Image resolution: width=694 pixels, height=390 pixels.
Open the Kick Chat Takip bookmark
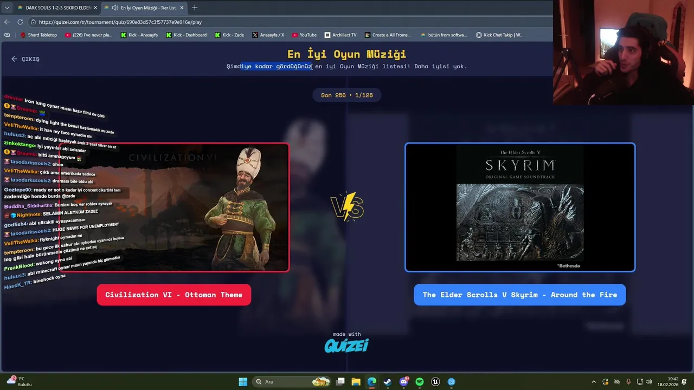pyautogui.click(x=499, y=35)
